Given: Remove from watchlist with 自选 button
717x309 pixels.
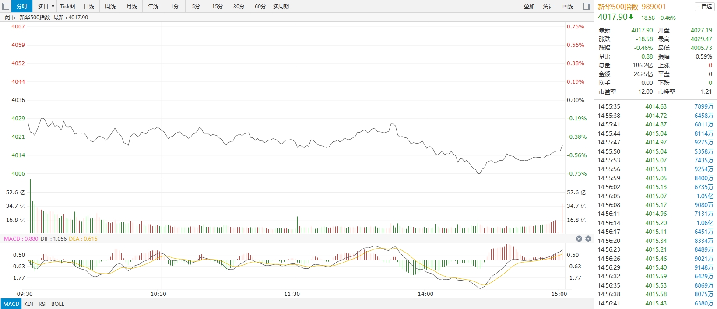Looking at the screenshot, I should pos(705,6).
